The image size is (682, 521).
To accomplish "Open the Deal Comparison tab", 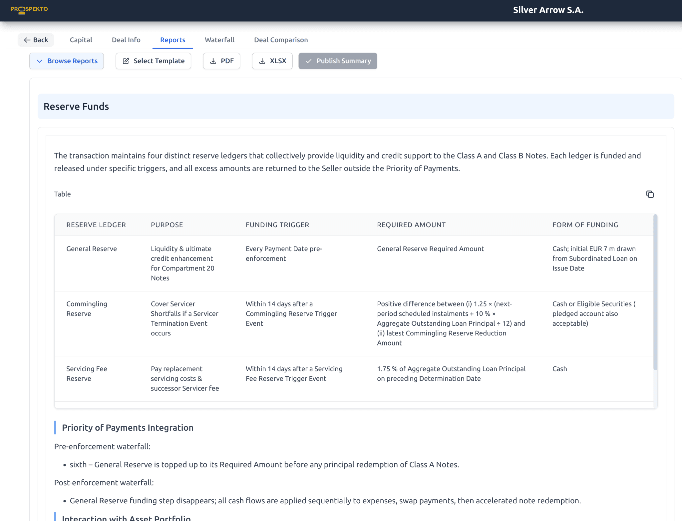I will click(281, 40).
